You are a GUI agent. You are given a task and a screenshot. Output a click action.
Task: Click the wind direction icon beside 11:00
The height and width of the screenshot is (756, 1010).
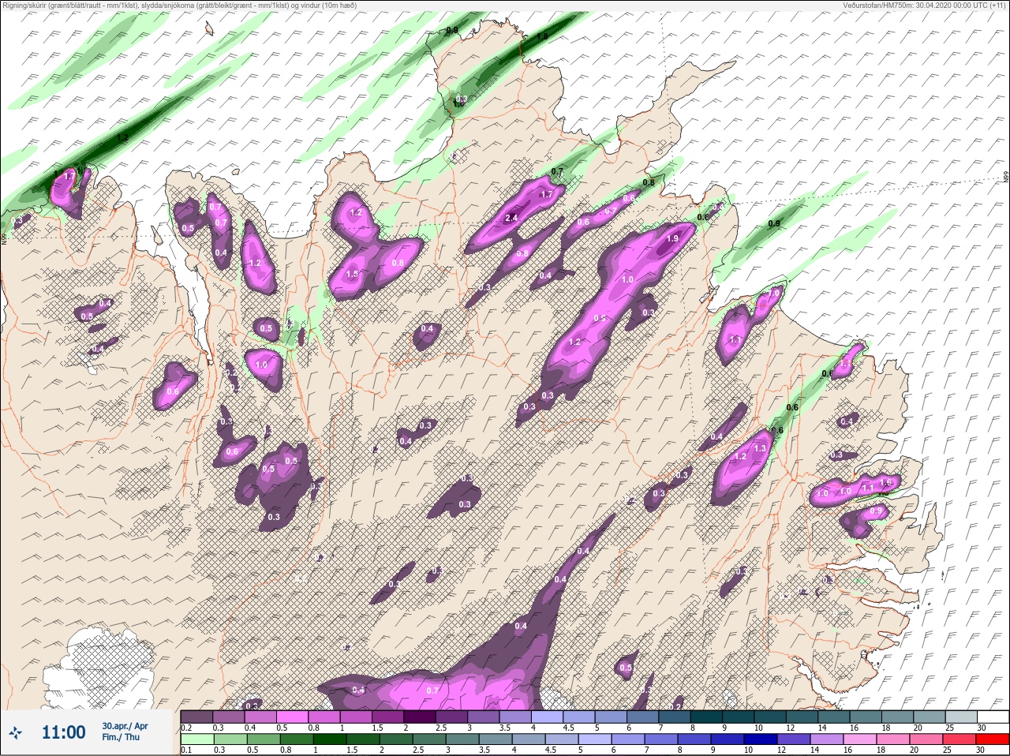15,732
